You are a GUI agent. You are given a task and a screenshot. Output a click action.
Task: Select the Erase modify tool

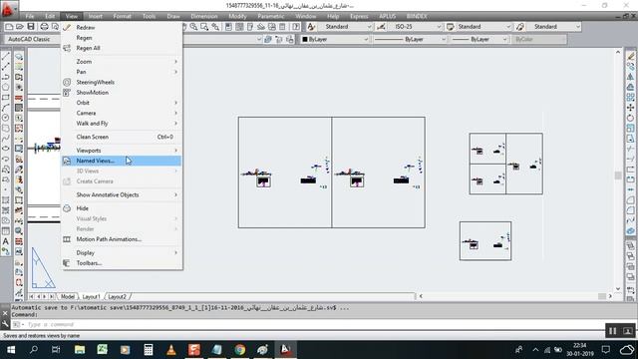point(630,56)
